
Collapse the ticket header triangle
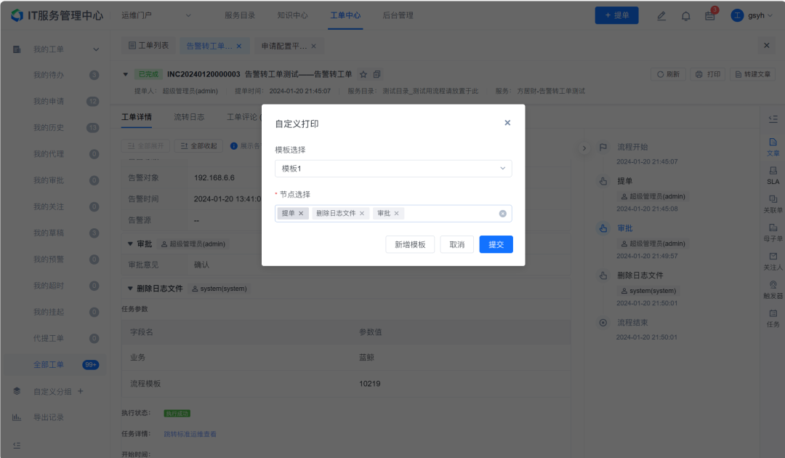coord(126,75)
